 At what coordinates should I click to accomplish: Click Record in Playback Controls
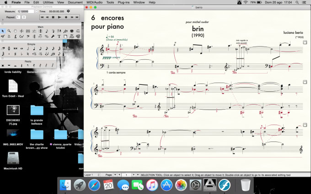(66, 17)
